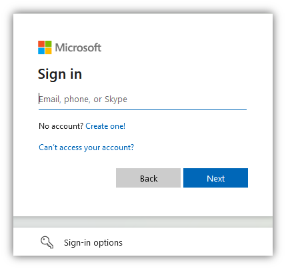Click the Sign in heading

(x=60, y=74)
